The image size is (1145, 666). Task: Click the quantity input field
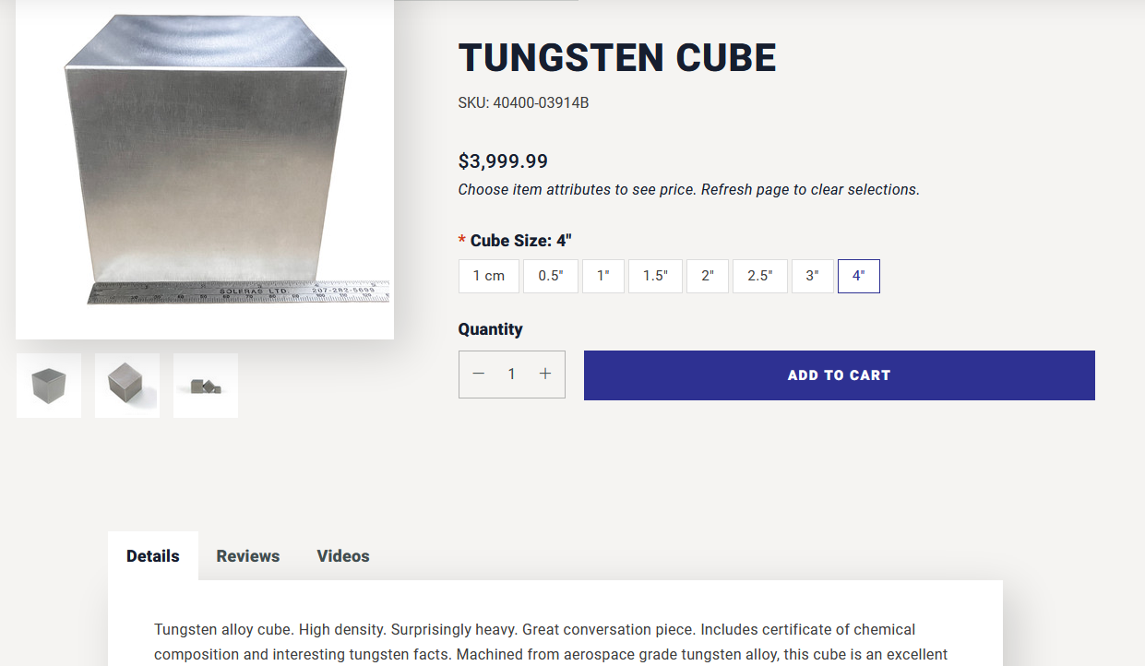point(511,374)
